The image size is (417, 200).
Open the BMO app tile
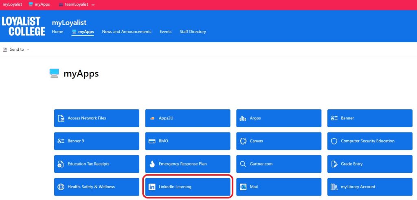pyautogui.click(x=188, y=141)
